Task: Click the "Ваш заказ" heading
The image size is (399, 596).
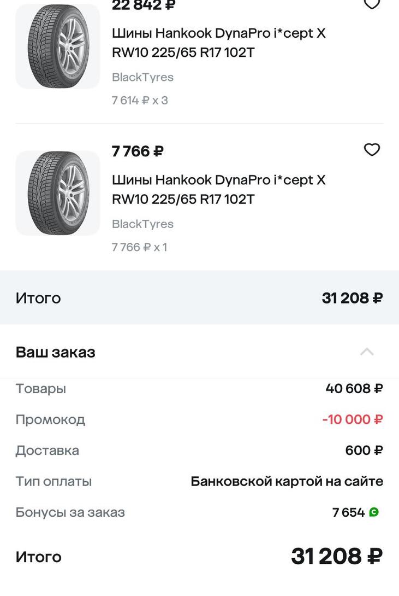Action: click(56, 352)
